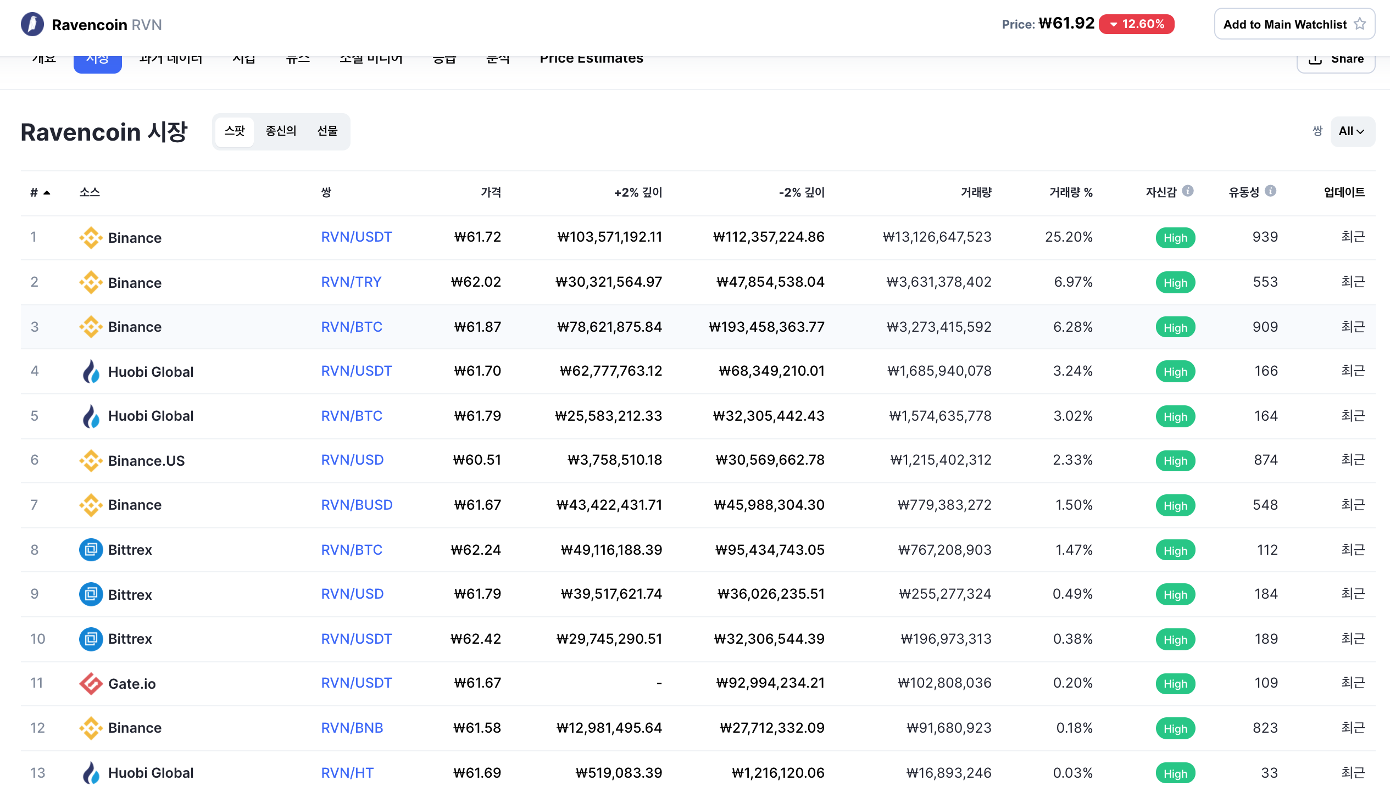
Task: Click the Binance logo in row 2
Action: (x=91, y=282)
